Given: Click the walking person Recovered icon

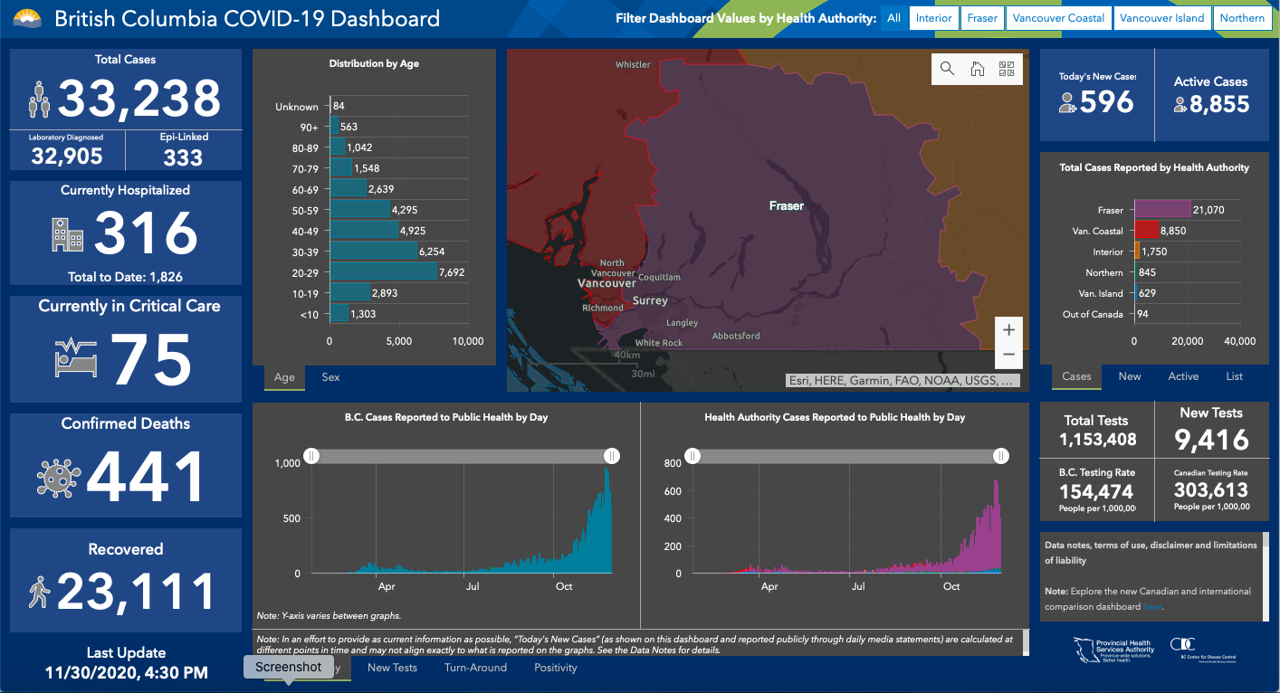Looking at the screenshot, I should (x=40, y=592).
